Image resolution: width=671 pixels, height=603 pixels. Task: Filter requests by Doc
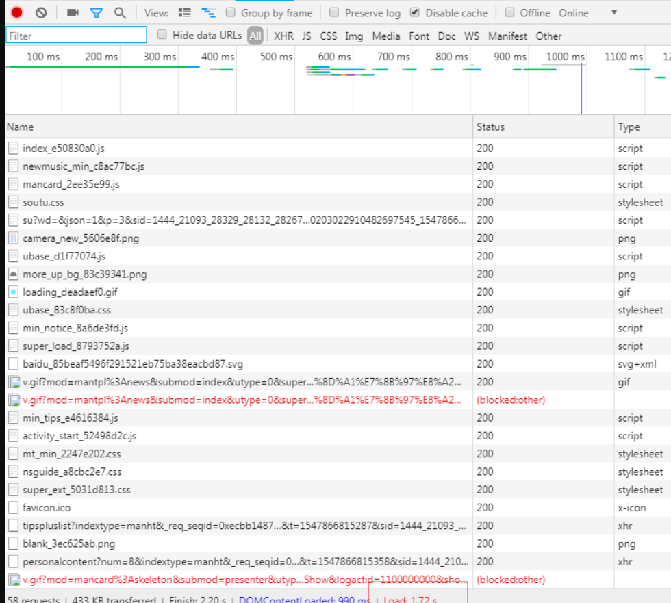(446, 36)
